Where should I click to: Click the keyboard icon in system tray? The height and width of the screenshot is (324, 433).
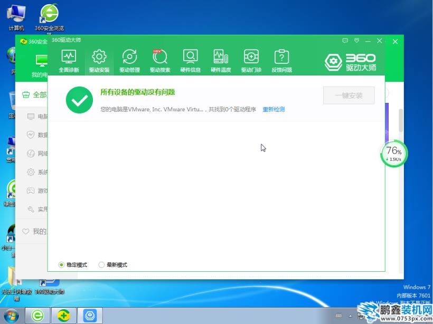pyautogui.click(x=339, y=316)
